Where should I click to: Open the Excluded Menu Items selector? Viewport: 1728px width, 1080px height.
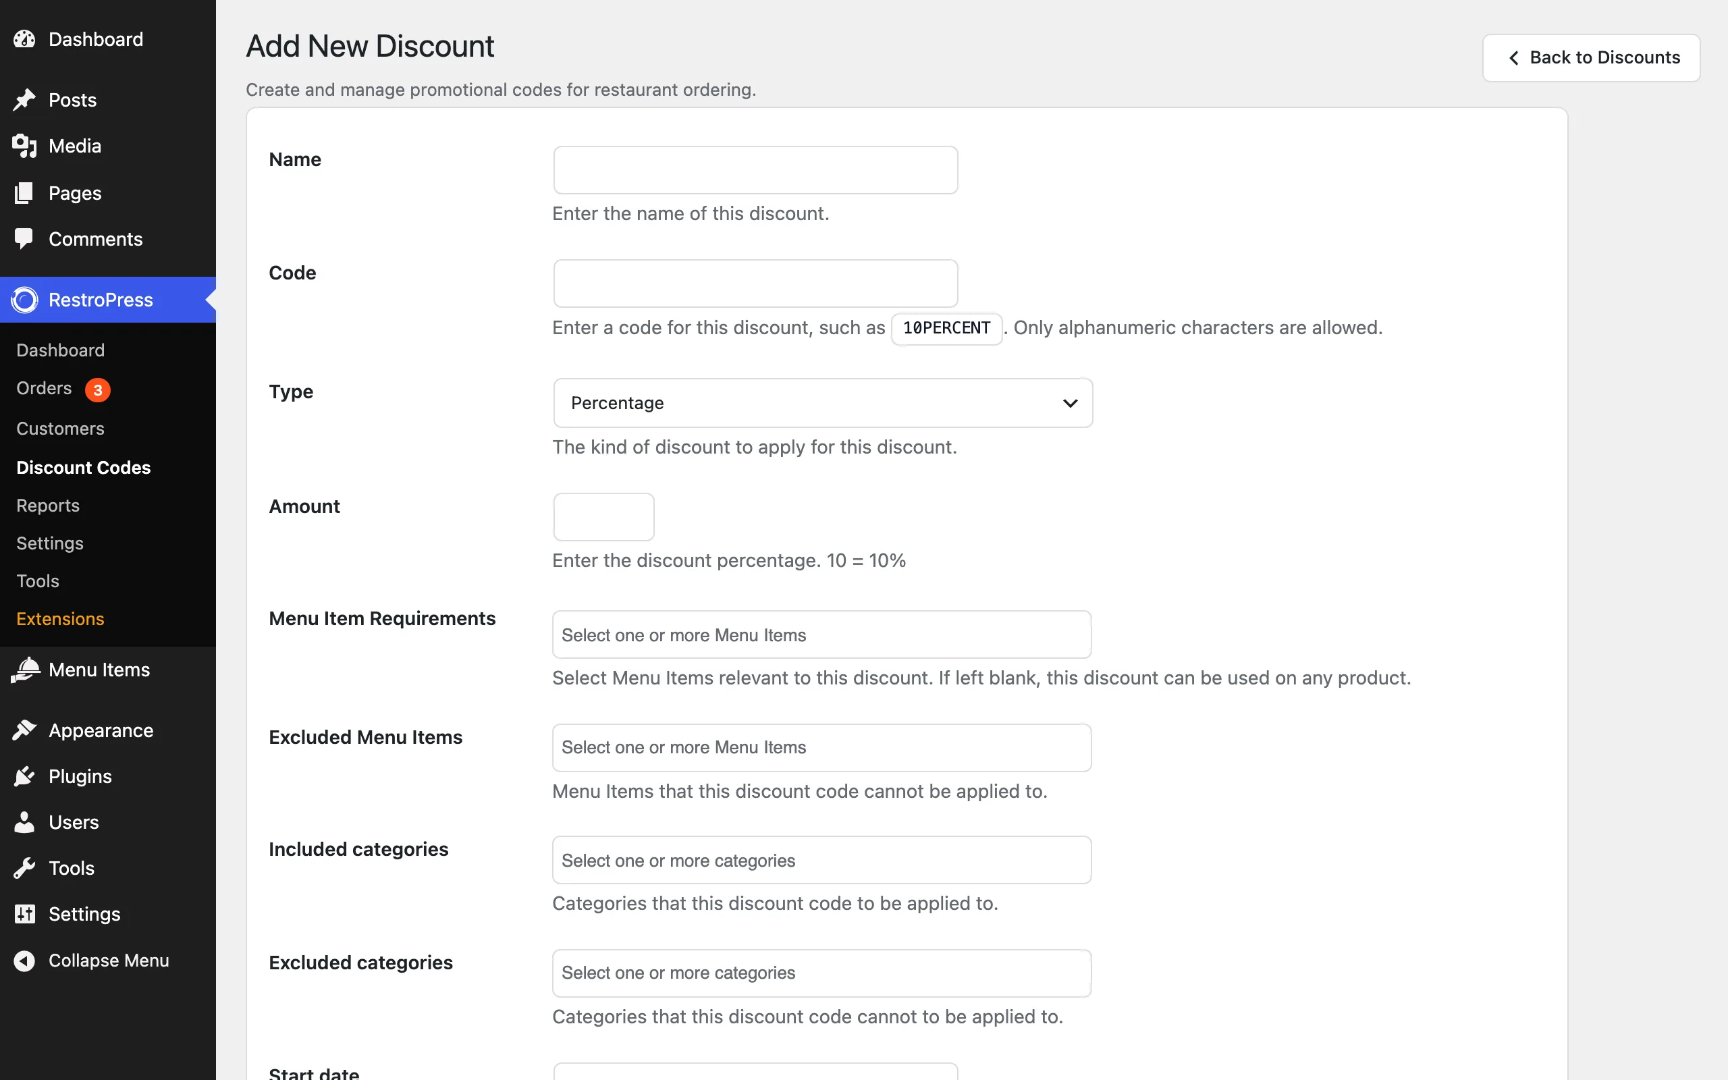point(822,747)
